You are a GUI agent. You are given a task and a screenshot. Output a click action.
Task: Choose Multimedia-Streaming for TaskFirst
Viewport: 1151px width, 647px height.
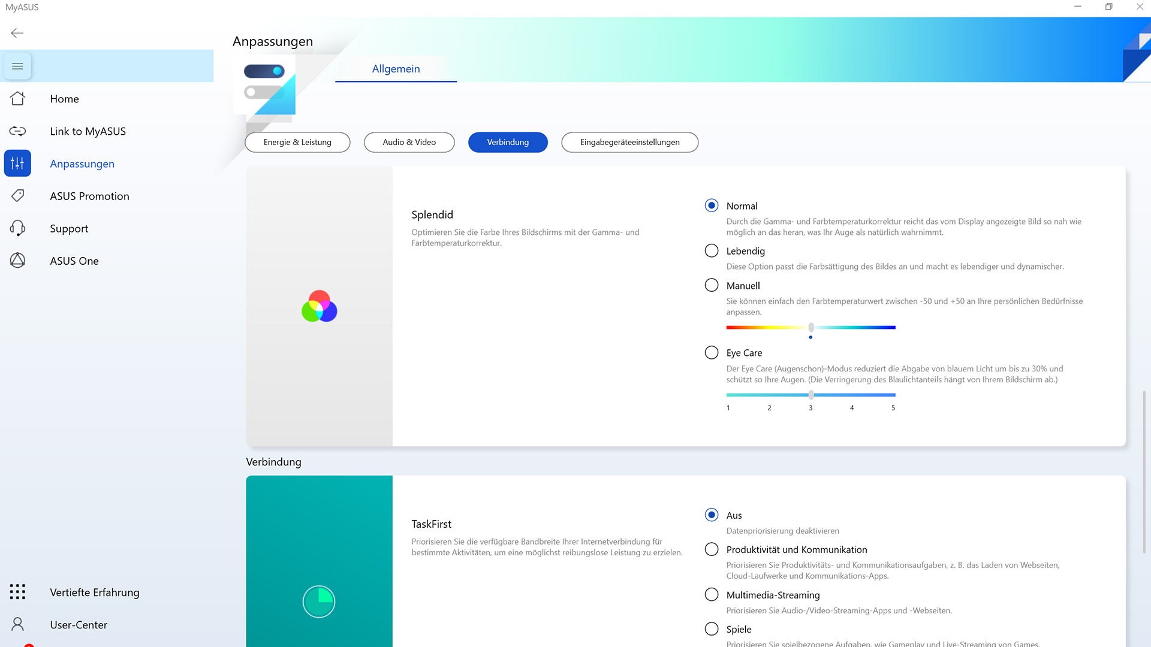pyautogui.click(x=712, y=595)
